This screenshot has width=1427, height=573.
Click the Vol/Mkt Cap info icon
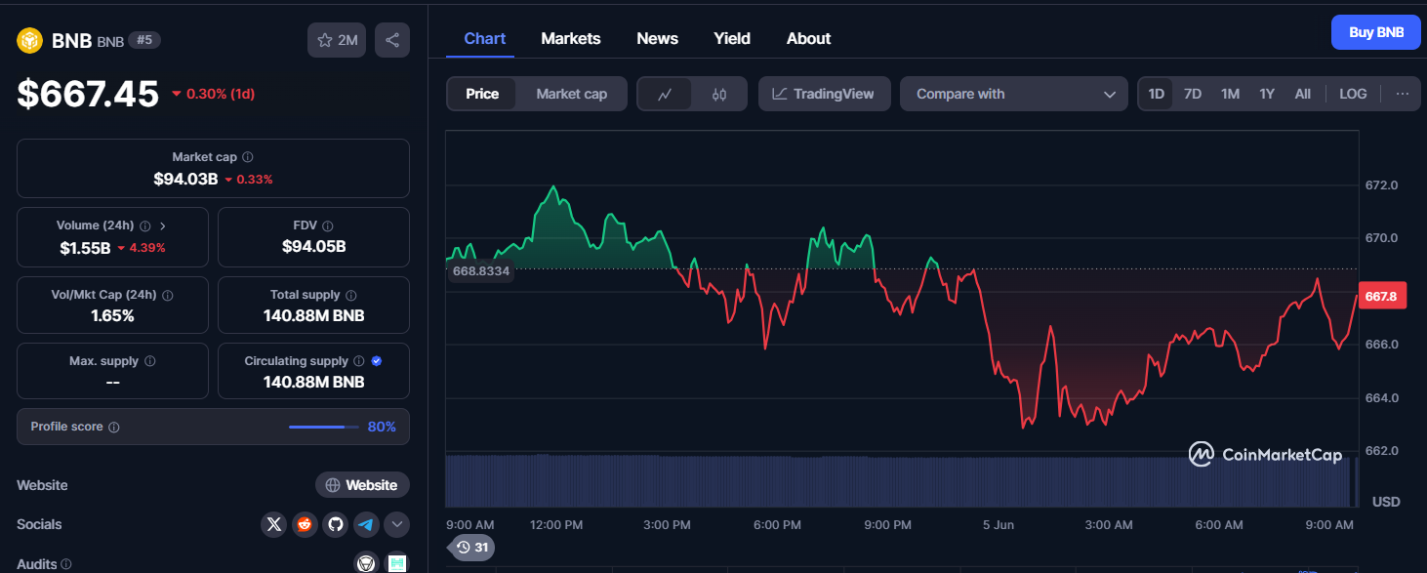point(167,295)
